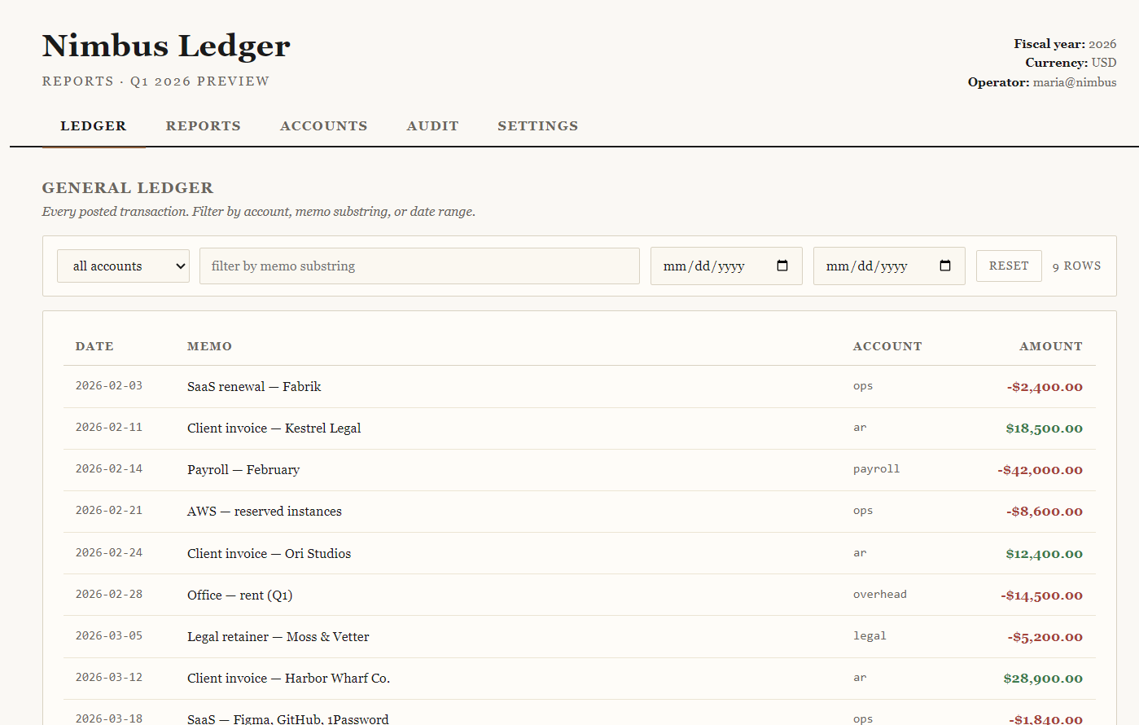Image resolution: width=1139 pixels, height=725 pixels.
Task: Click the date 2026-02-28
Action: [109, 594]
